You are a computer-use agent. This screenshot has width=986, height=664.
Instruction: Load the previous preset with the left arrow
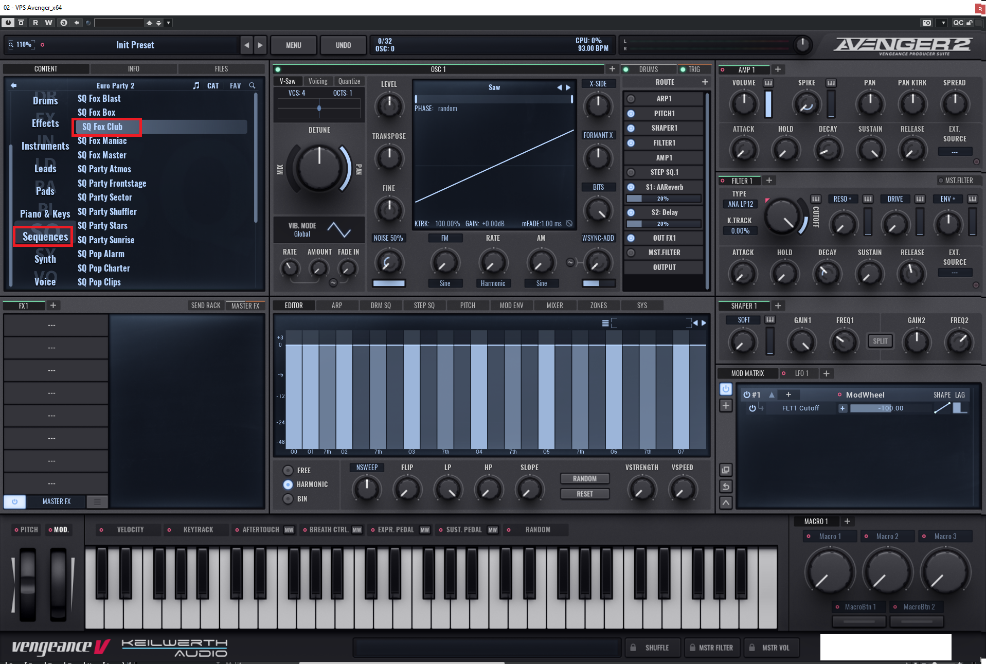(x=247, y=45)
